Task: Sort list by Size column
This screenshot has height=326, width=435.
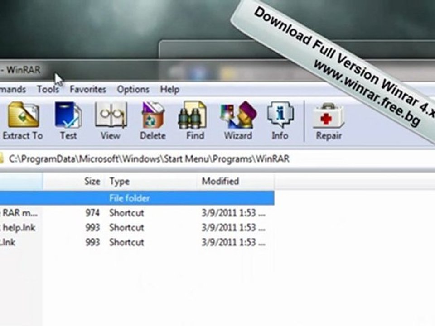Action: (x=74, y=181)
